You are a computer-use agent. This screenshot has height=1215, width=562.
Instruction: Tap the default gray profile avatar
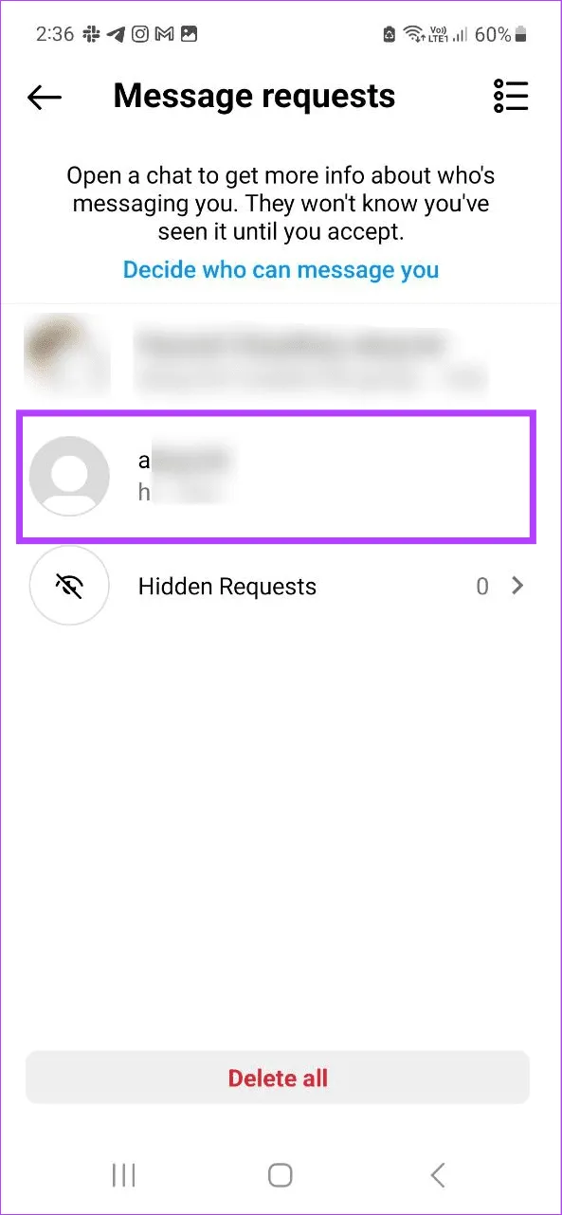click(x=69, y=477)
